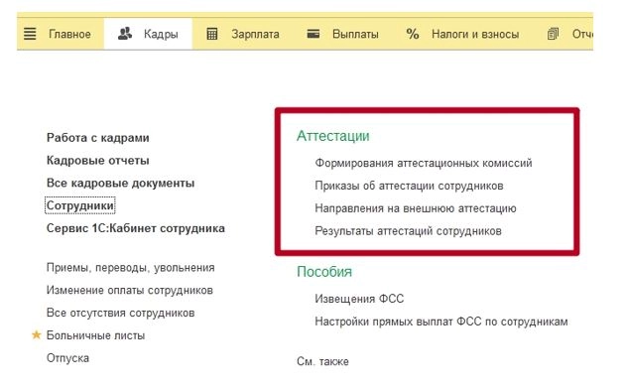
Task: Click the Аттестации group heading
Action: (x=333, y=136)
